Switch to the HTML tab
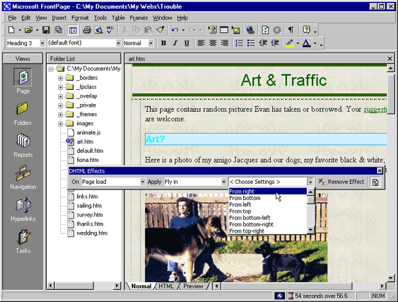The image size is (398, 302). tap(166, 286)
